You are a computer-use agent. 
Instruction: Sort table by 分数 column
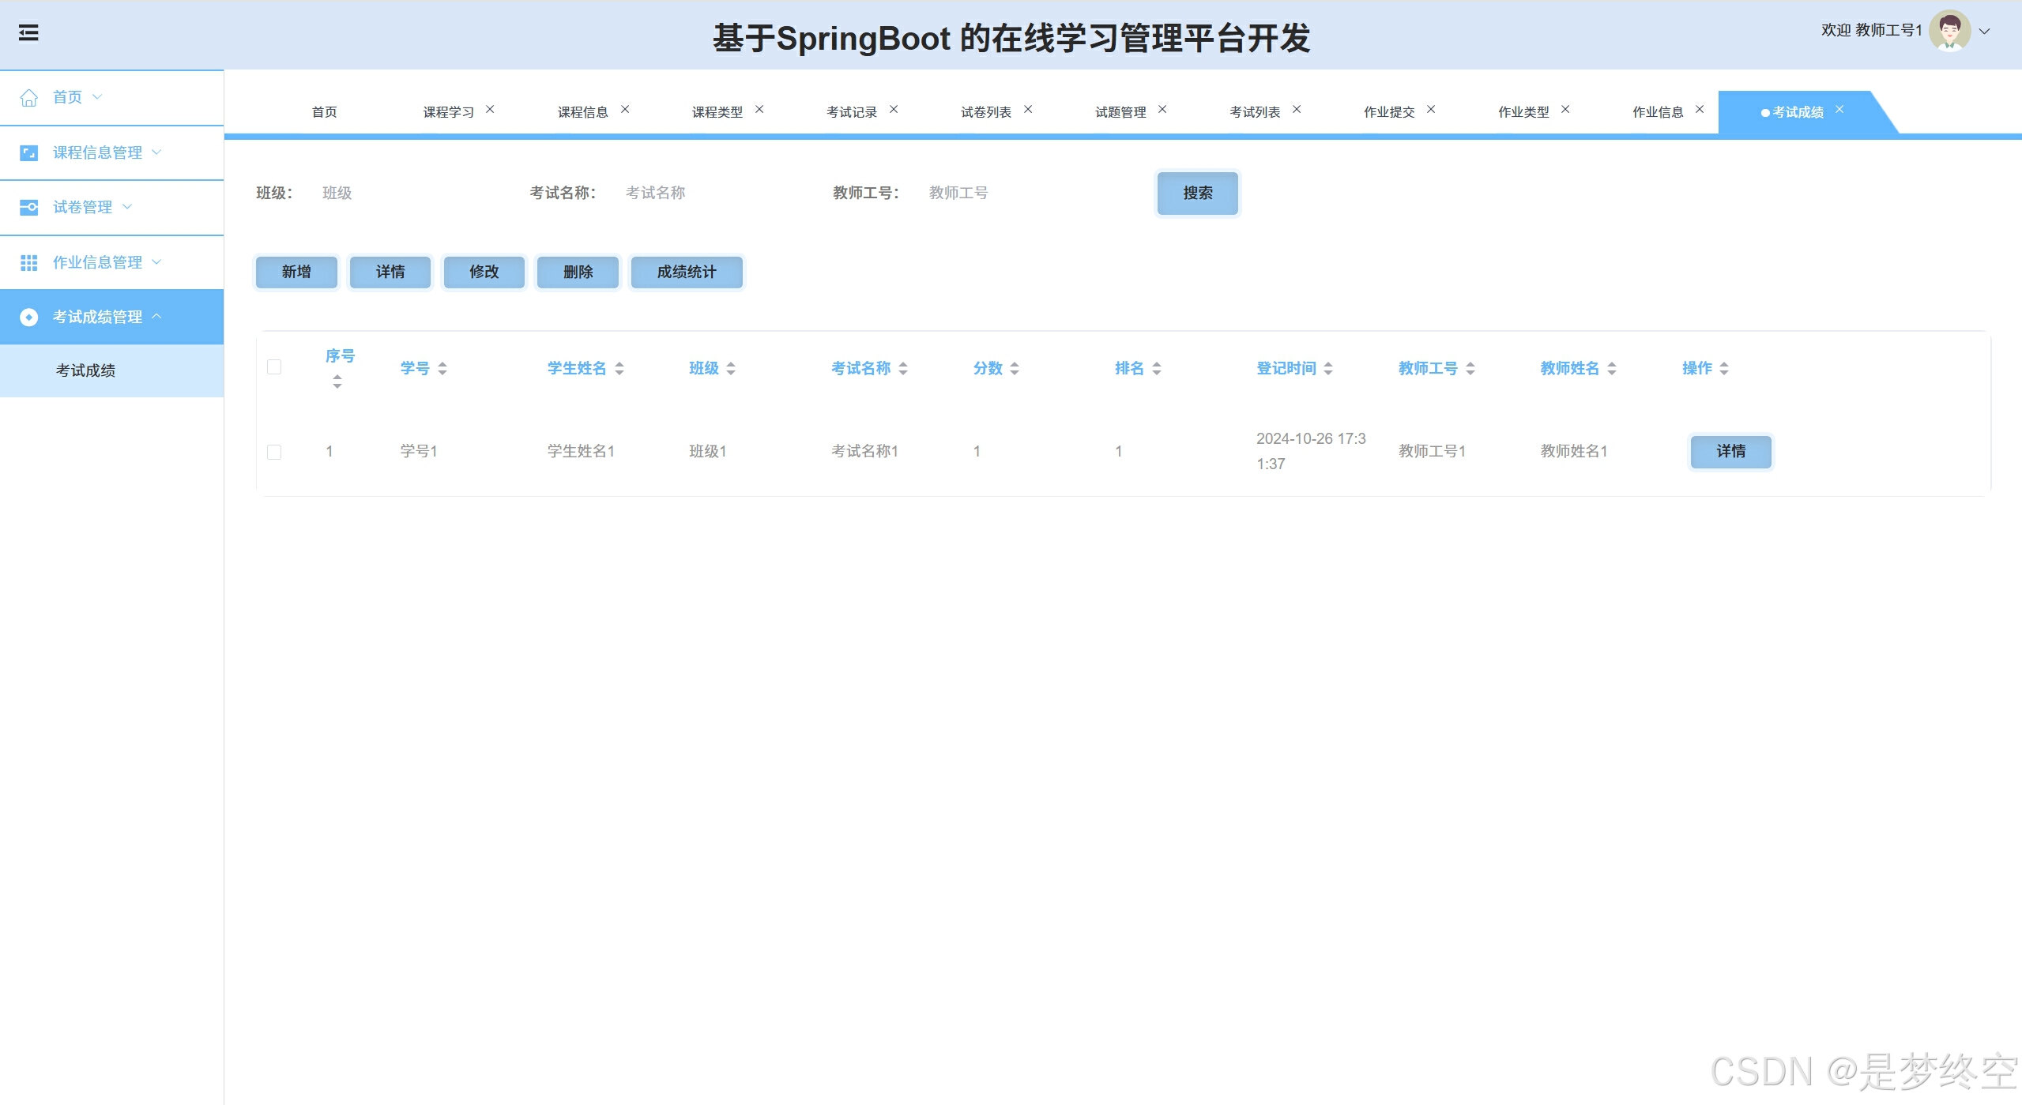click(1015, 368)
